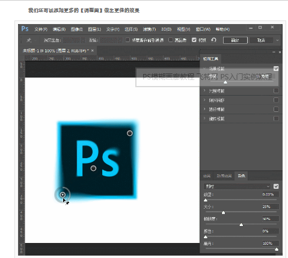
Task: Open the chevron dropdown right of 取消 button
Action: (277, 40)
